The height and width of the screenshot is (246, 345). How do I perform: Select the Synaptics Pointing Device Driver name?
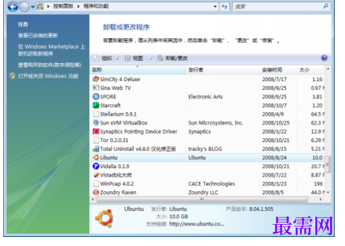pos(139,132)
